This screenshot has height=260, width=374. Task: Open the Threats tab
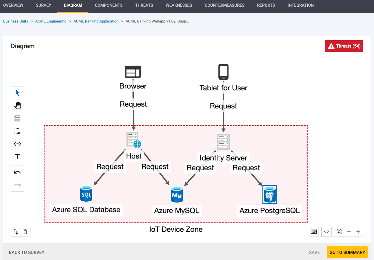[x=144, y=5]
